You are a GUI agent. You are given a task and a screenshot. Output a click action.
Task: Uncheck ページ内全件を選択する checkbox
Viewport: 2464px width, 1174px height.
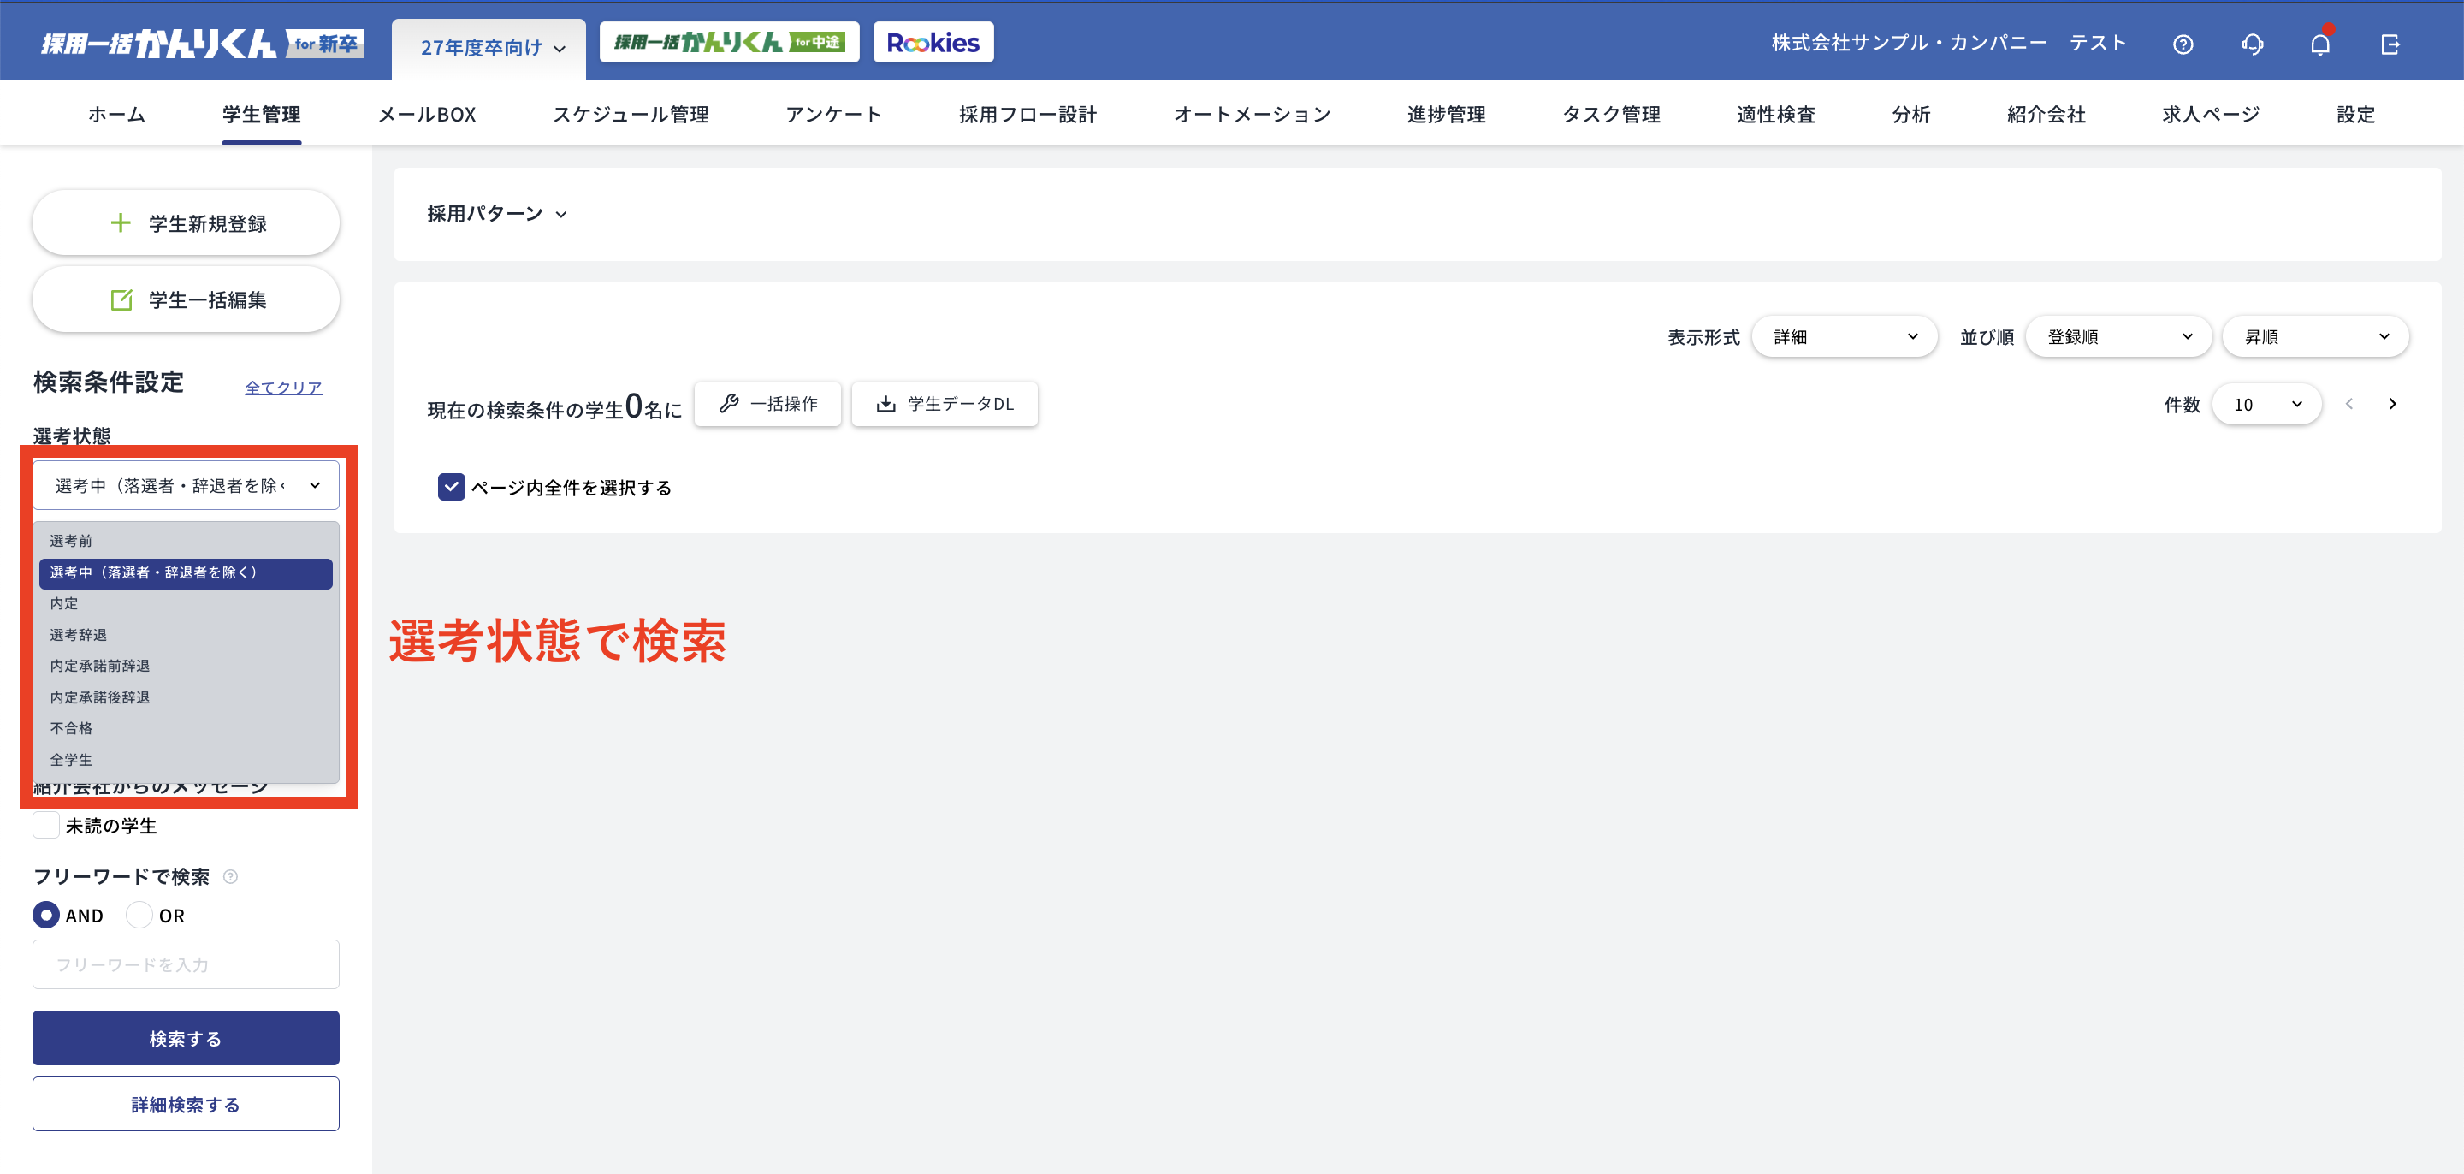pos(451,487)
